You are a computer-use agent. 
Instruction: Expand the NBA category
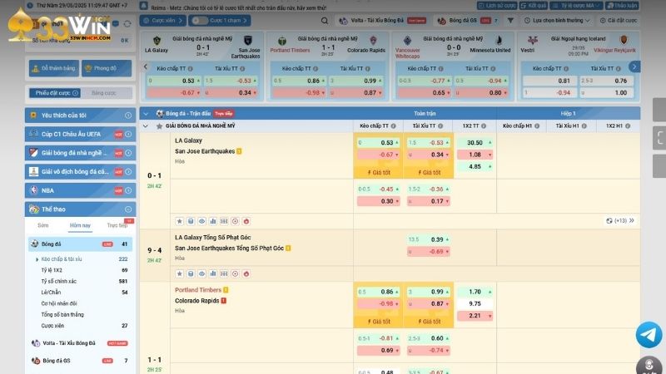[80, 190]
